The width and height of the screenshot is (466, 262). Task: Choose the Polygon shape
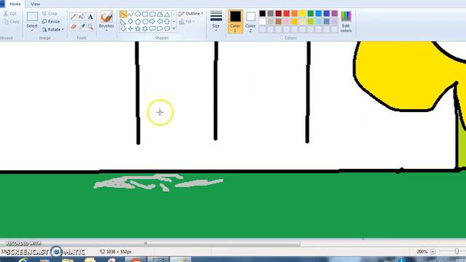(x=160, y=14)
